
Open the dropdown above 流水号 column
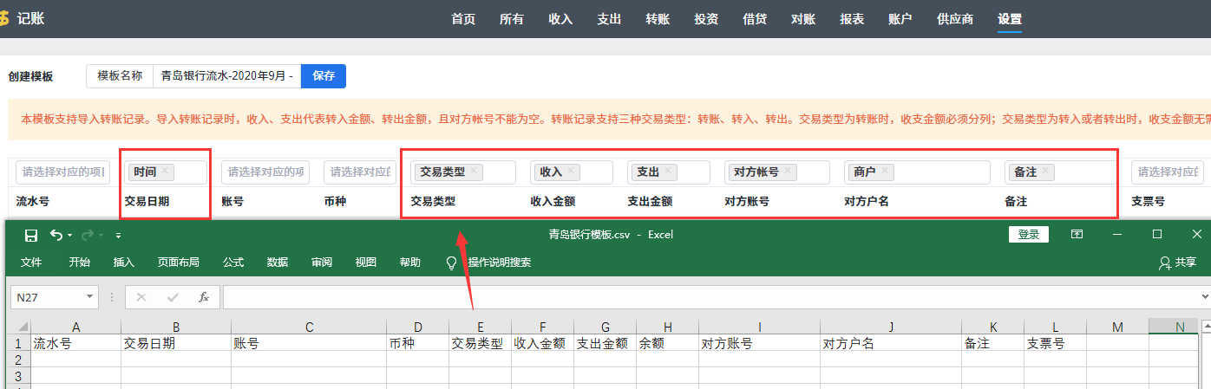pyautogui.click(x=62, y=172)
